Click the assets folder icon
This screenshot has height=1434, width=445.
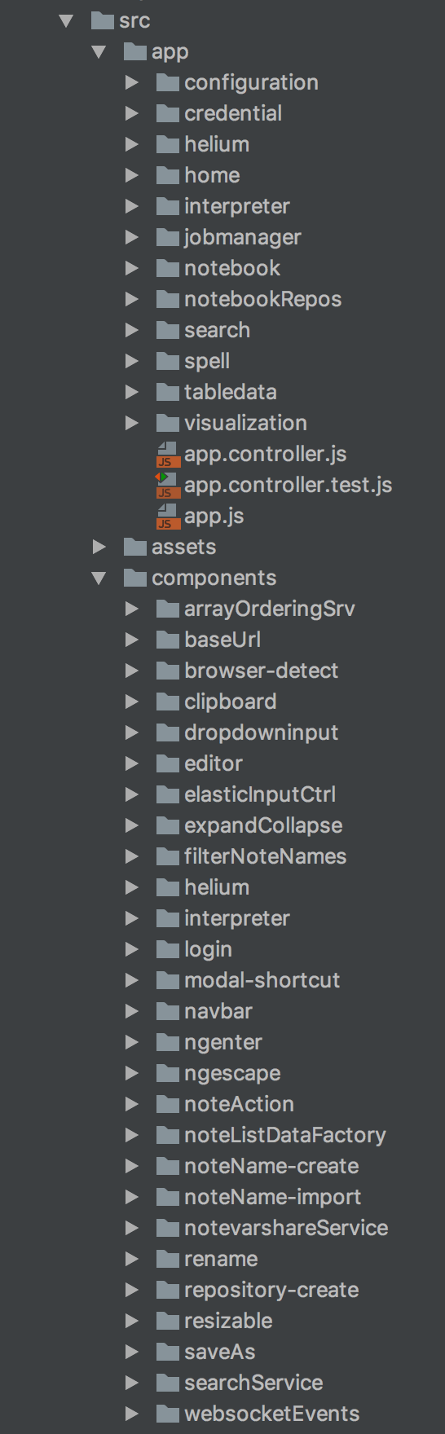134,547
